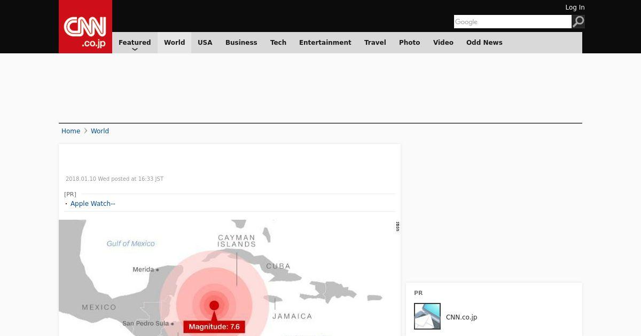Open the Business section
This screenshot has height=336, width=641.
coord(241,43)
